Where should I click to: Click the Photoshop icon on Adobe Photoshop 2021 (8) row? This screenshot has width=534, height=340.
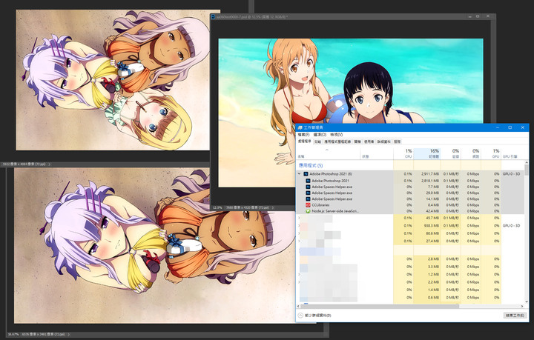pos(306,174)
